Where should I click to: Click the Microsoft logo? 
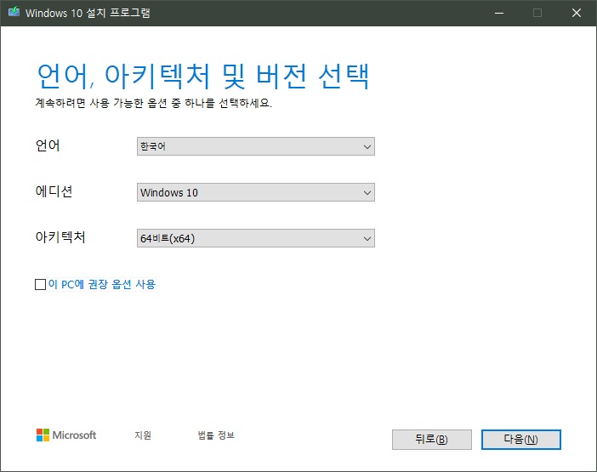tap(66, 435)
